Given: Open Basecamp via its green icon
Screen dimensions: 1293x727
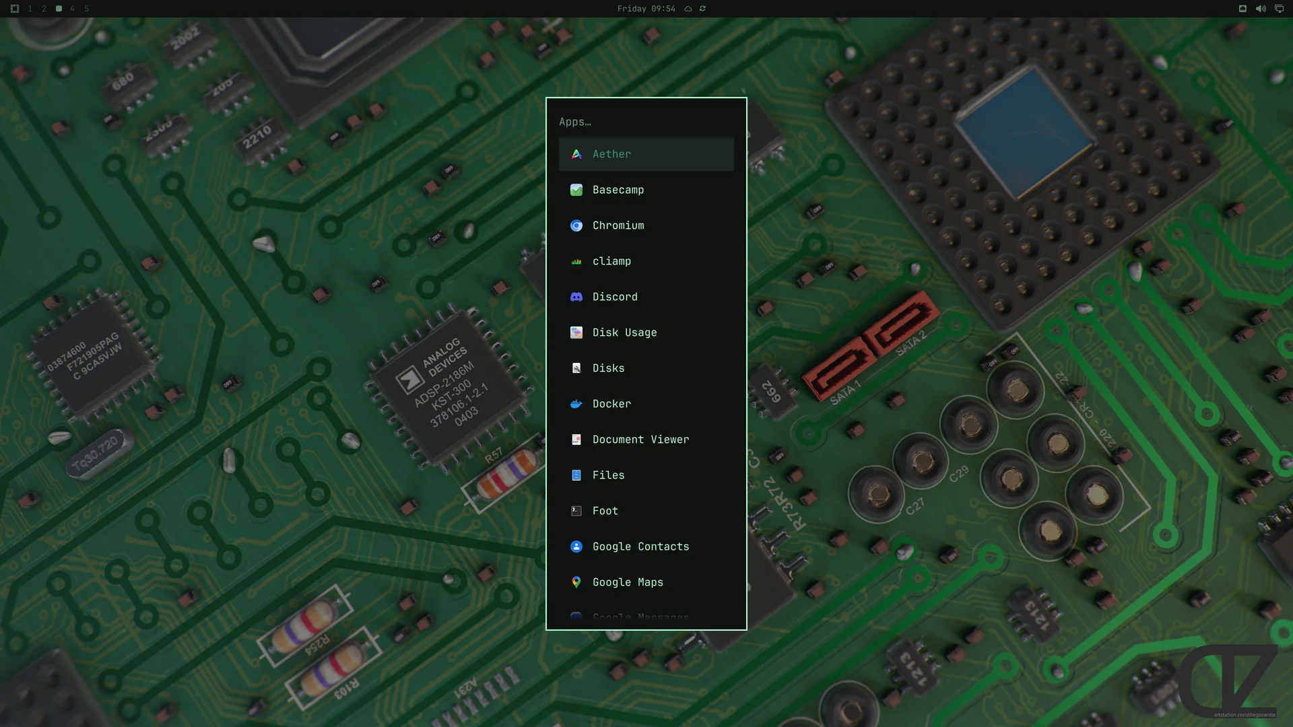Looking at the screenshot, I should click(576, 190).
